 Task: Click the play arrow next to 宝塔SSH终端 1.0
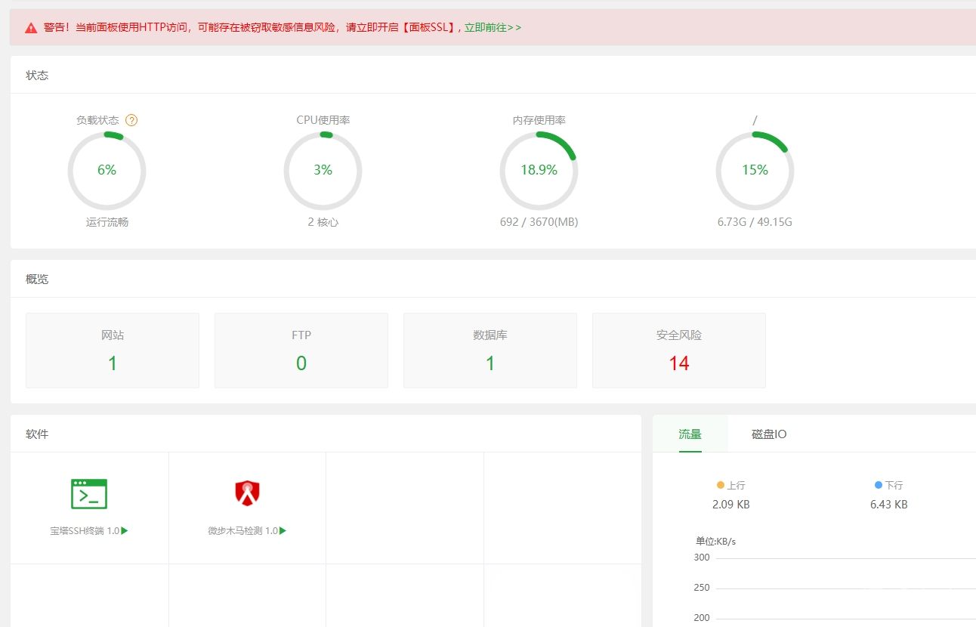tap(125, 531)
